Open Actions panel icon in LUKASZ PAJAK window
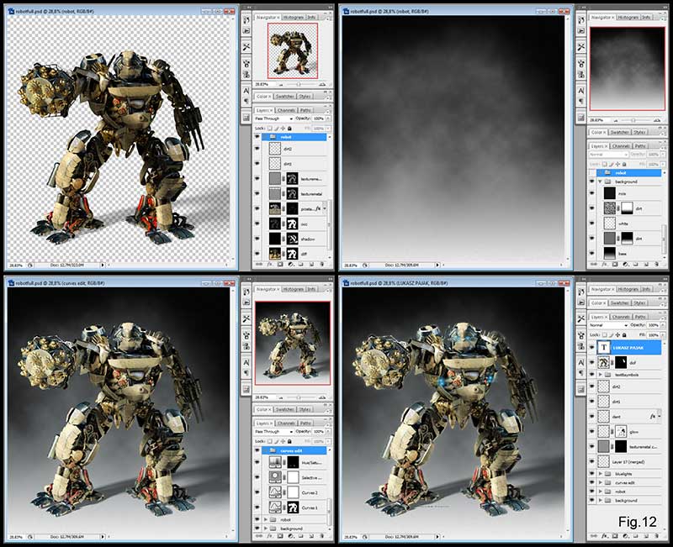 point(581,302)
